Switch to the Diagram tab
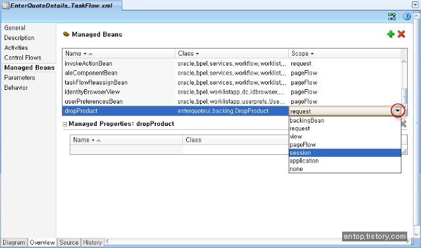This screenshot has width=421, height=248. point(14,242)
